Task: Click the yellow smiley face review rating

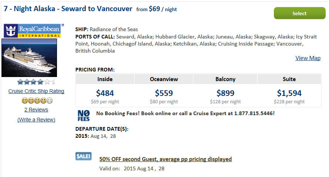Action: point(37,101)
